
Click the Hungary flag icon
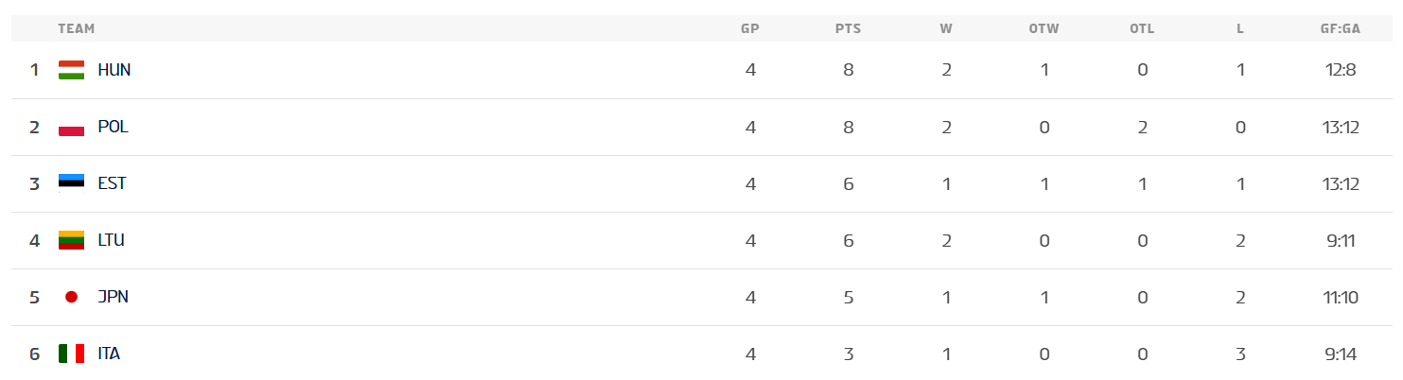coord(71,70)
